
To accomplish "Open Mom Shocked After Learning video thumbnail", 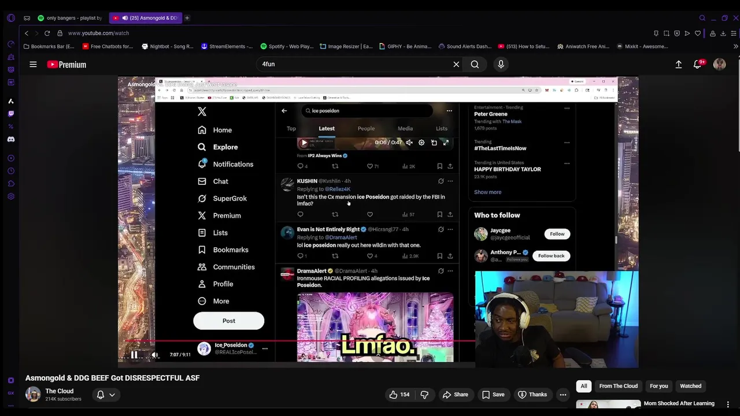I will [x=608, y=404].
